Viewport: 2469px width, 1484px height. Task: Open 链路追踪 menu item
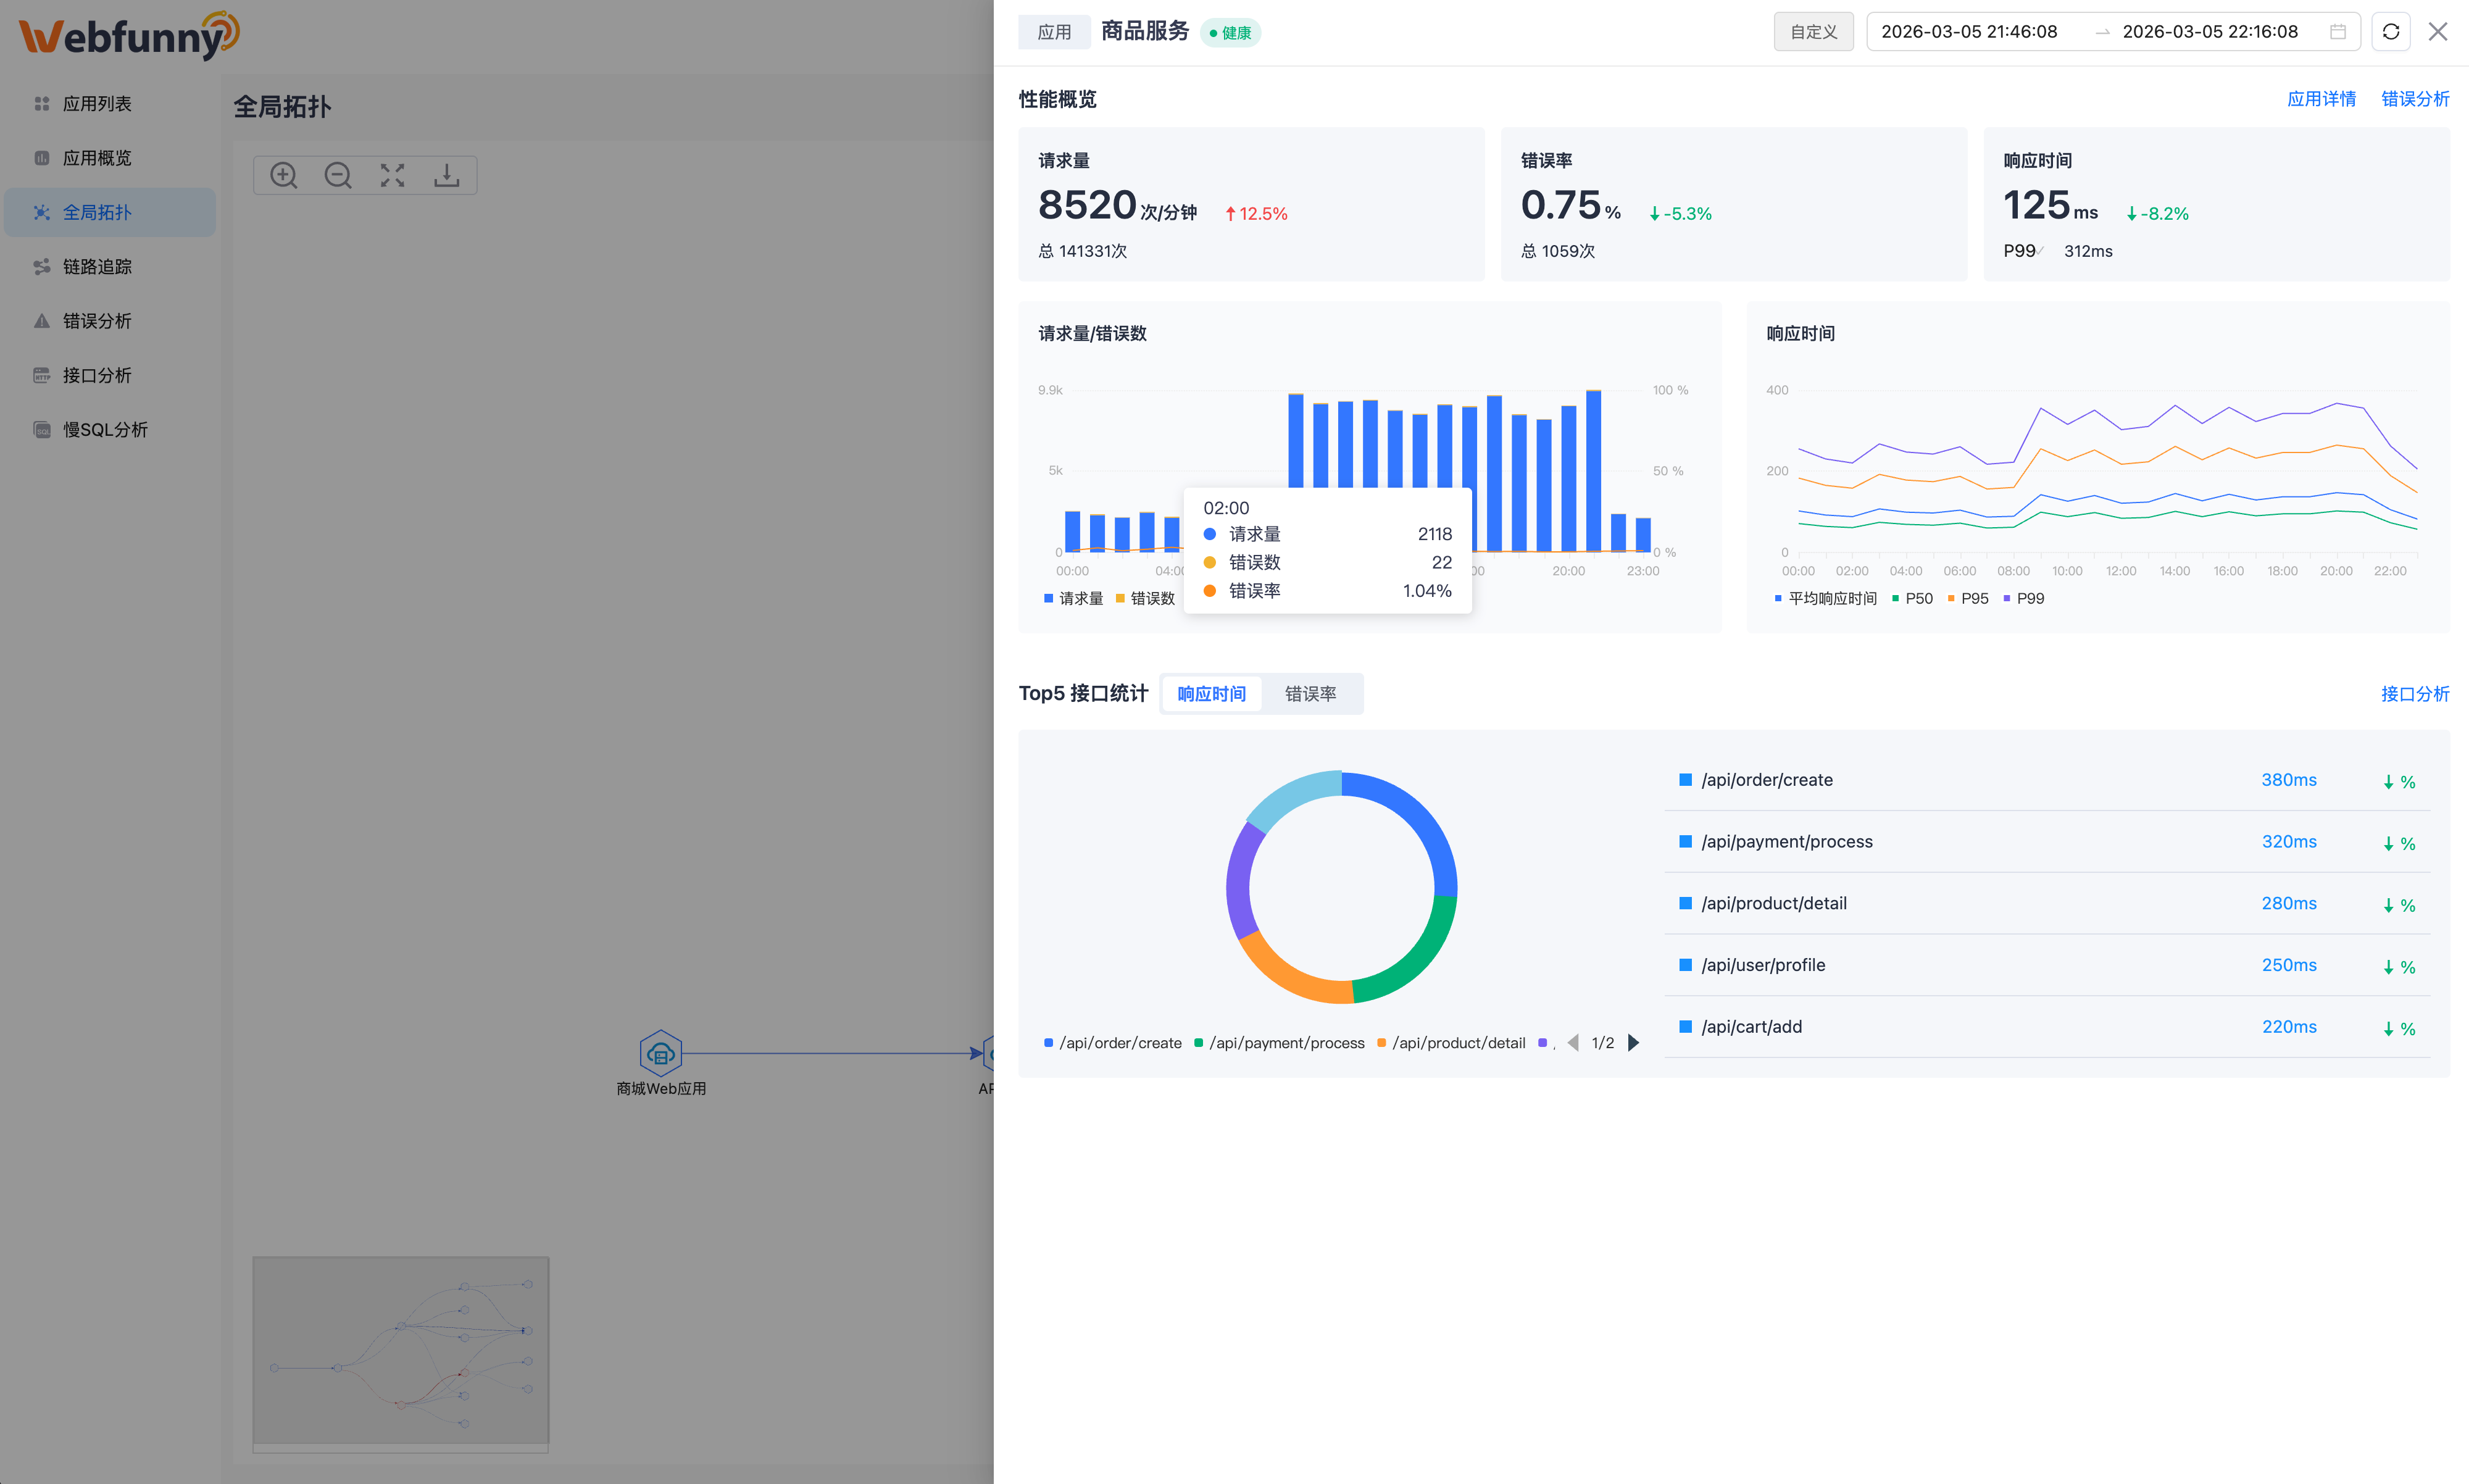[x=97, y=267]
